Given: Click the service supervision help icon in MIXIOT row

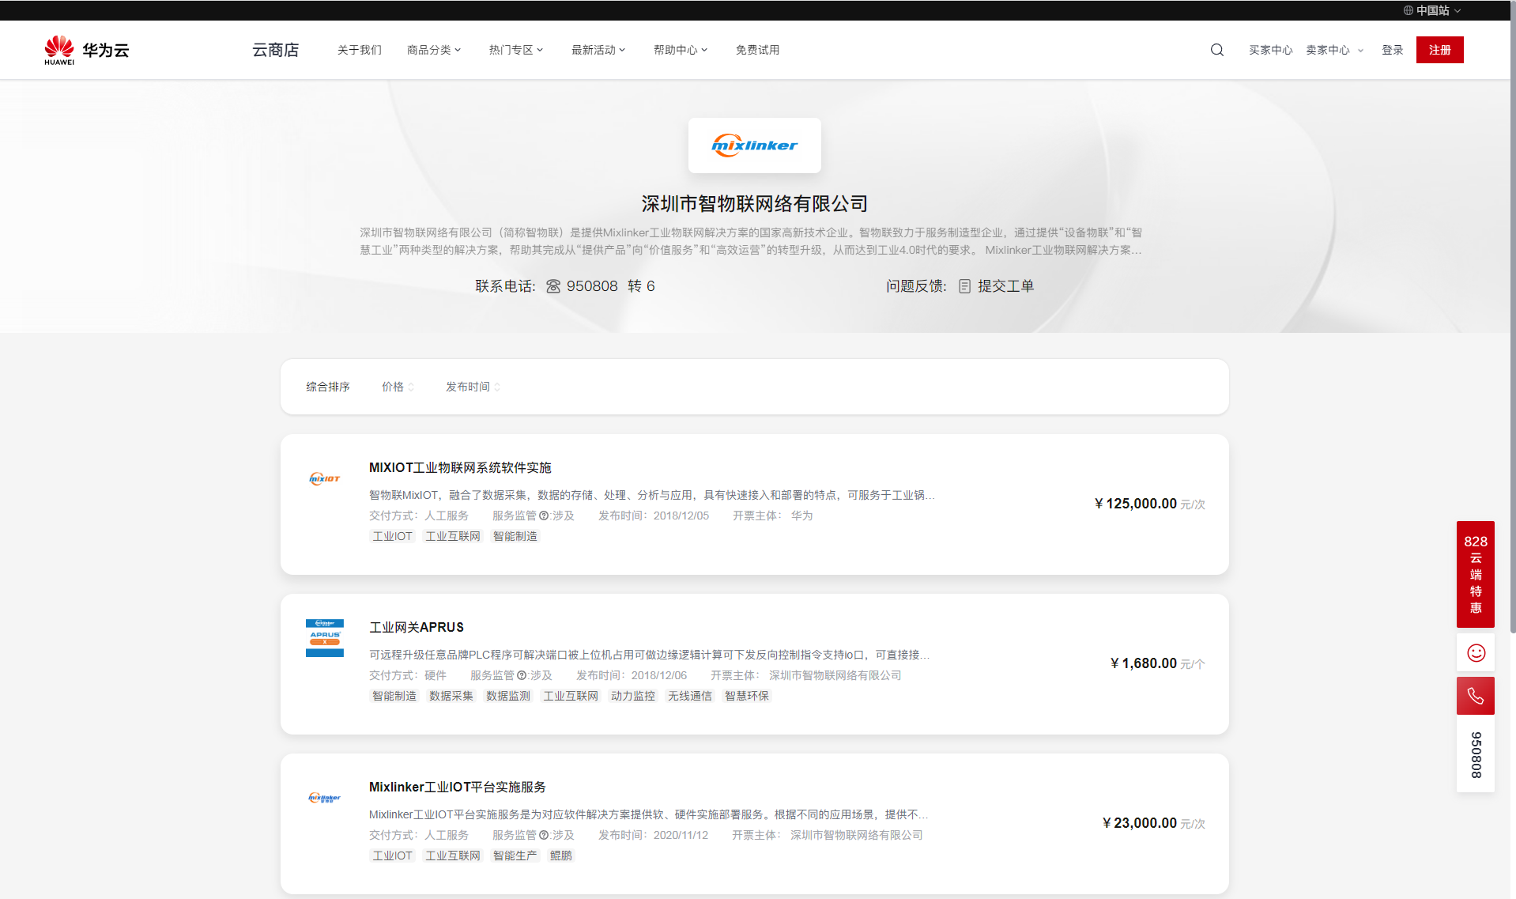Looking at the screenshot, I should (x=544, y=516).
